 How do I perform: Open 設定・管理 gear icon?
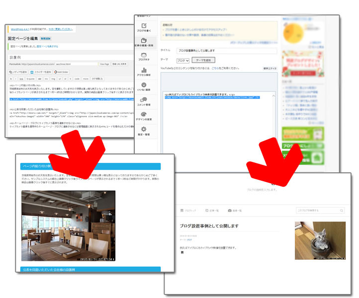coord(144,130)
